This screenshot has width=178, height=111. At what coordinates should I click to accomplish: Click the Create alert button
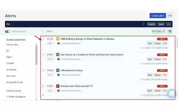coord(158,16)
